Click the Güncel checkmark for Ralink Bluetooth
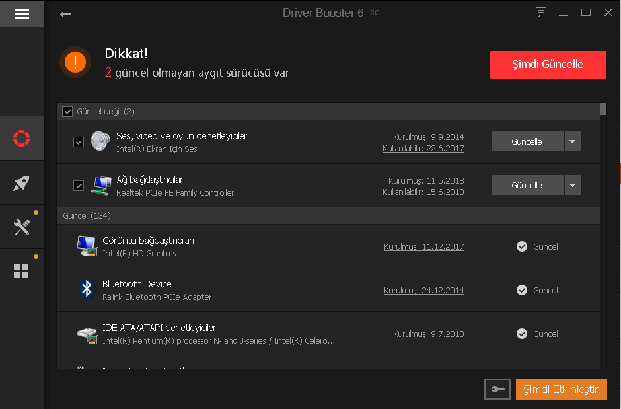Viewport: 621px width, 409px height. click(x=522, y=290)
